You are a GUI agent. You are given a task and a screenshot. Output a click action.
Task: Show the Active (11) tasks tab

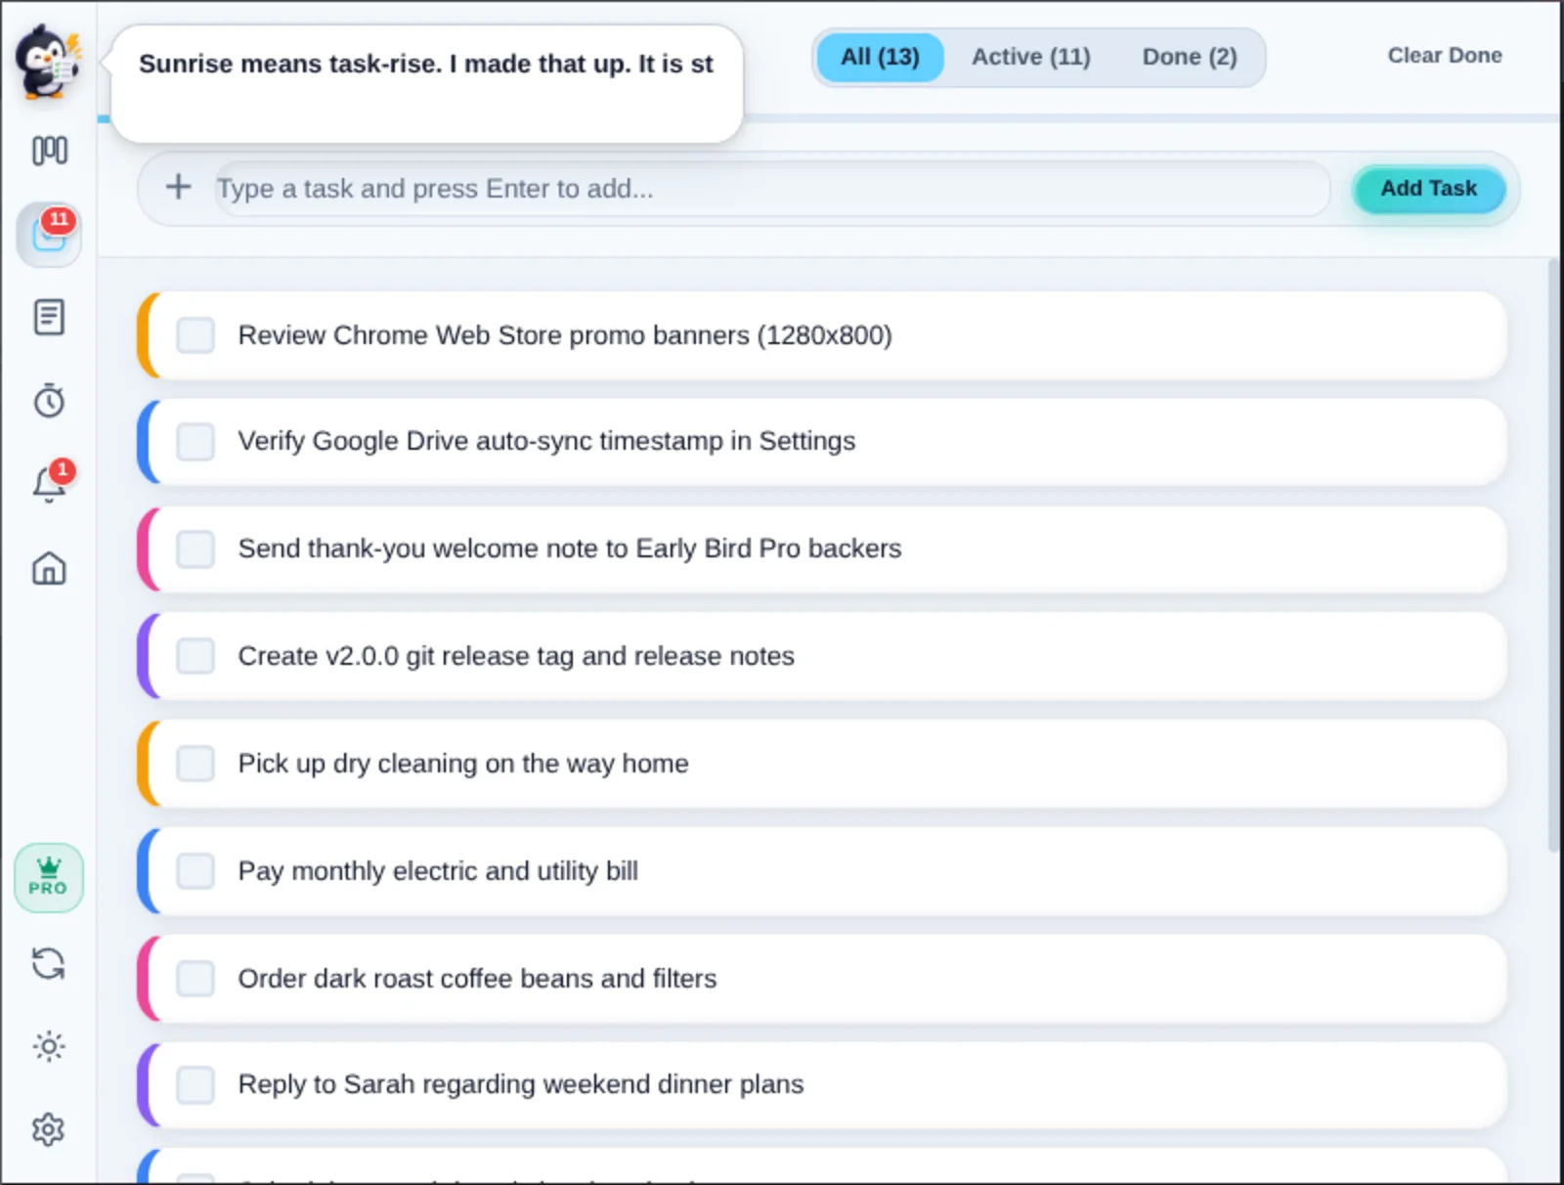click(x=1030, y=57)
